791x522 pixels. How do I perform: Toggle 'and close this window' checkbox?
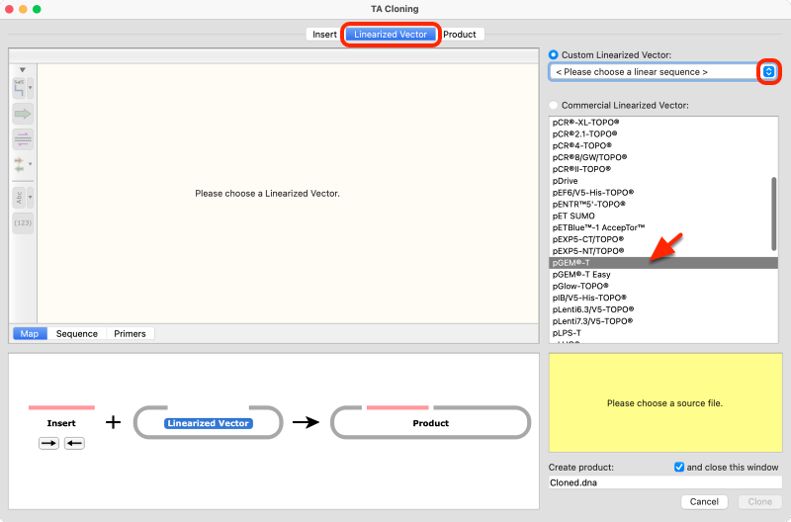coord(679,467)
